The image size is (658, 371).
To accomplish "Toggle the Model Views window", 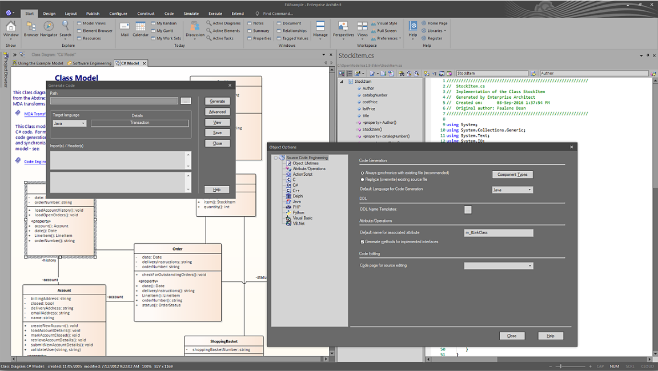I will click(x=91, y=23).
